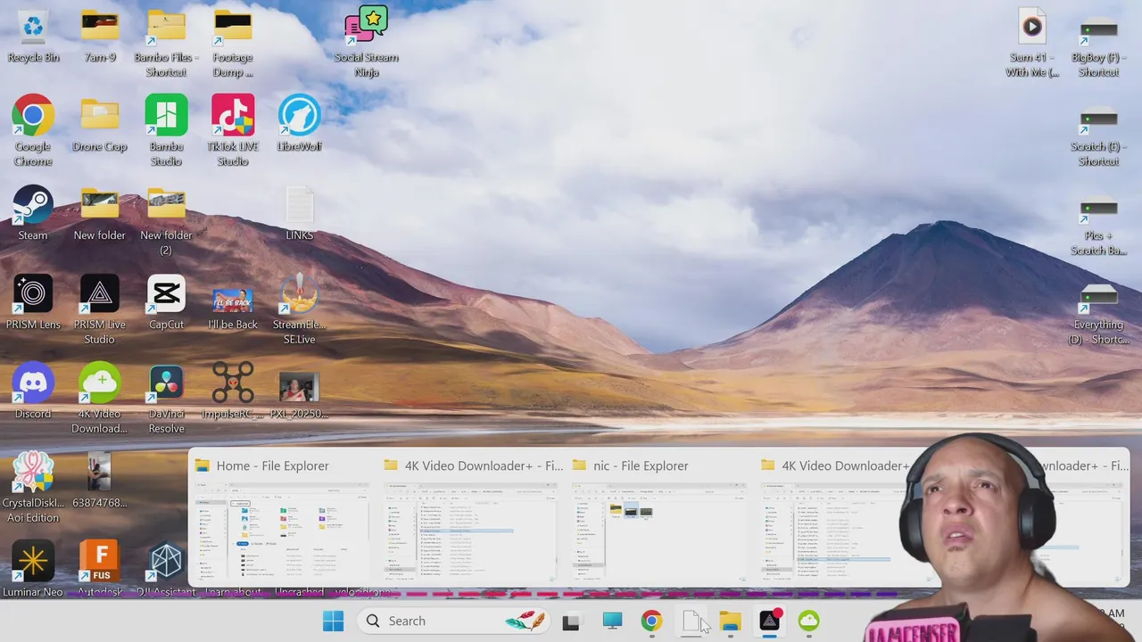Open the Windows Start menu
1142x642 pixels.
pyautogui.click(x=334, y=621)
